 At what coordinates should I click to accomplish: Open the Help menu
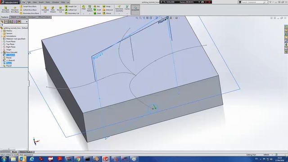63,2
